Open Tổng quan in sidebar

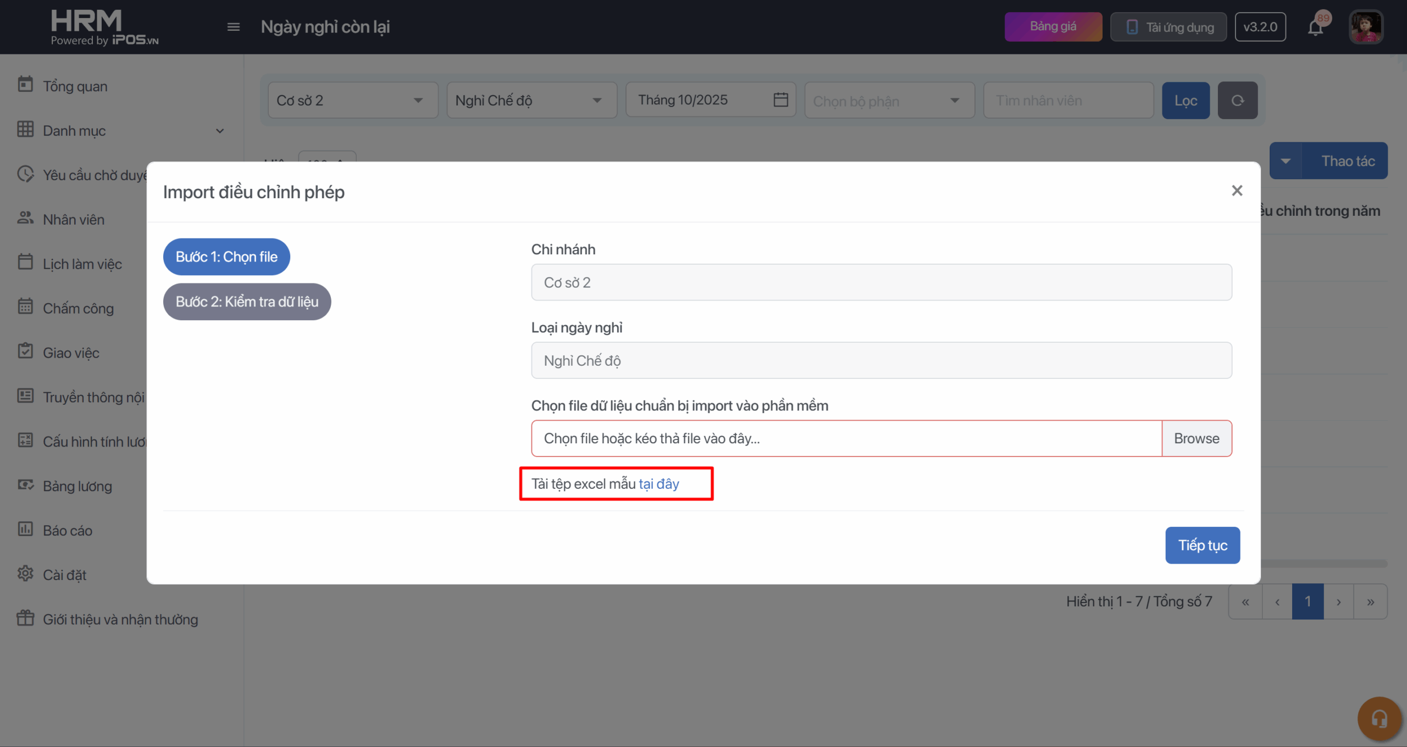[x=75, y=86]
